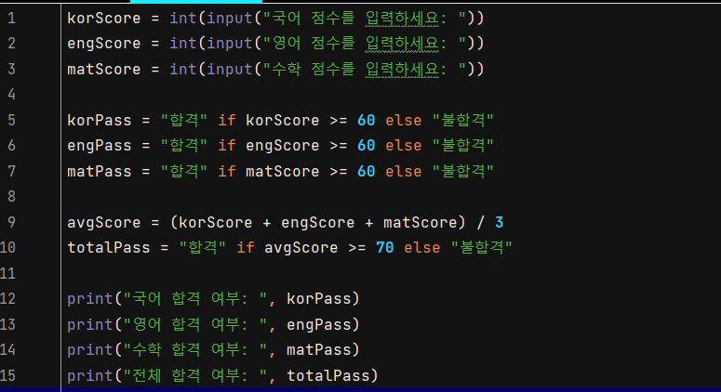The height and width of the screenshot is (392, 721).
Task: Click the if keyword on line 7
Action: 227,171
